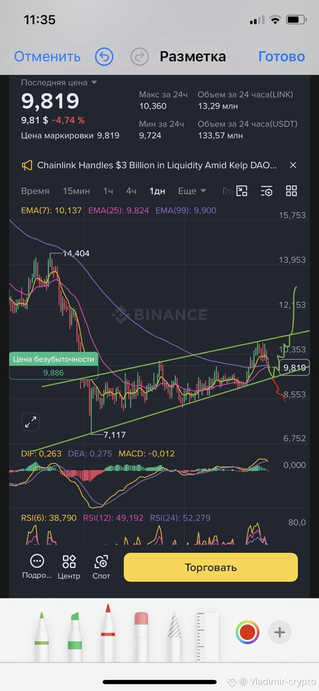Tap the Разметка title
319x691 pixels.
coord(193,57)
